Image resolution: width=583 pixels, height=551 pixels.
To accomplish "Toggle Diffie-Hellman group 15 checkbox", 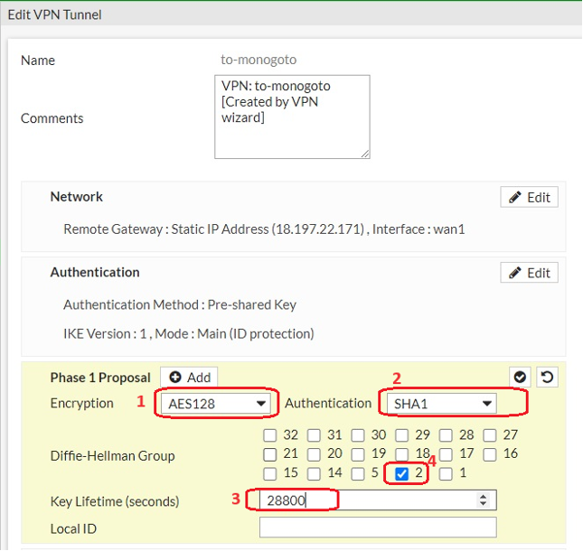I will coord(270,474).
